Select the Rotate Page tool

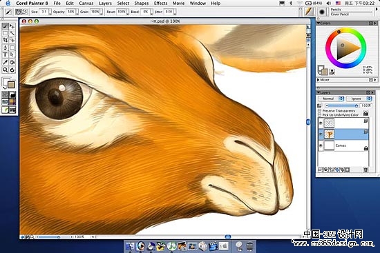(12, 70)
